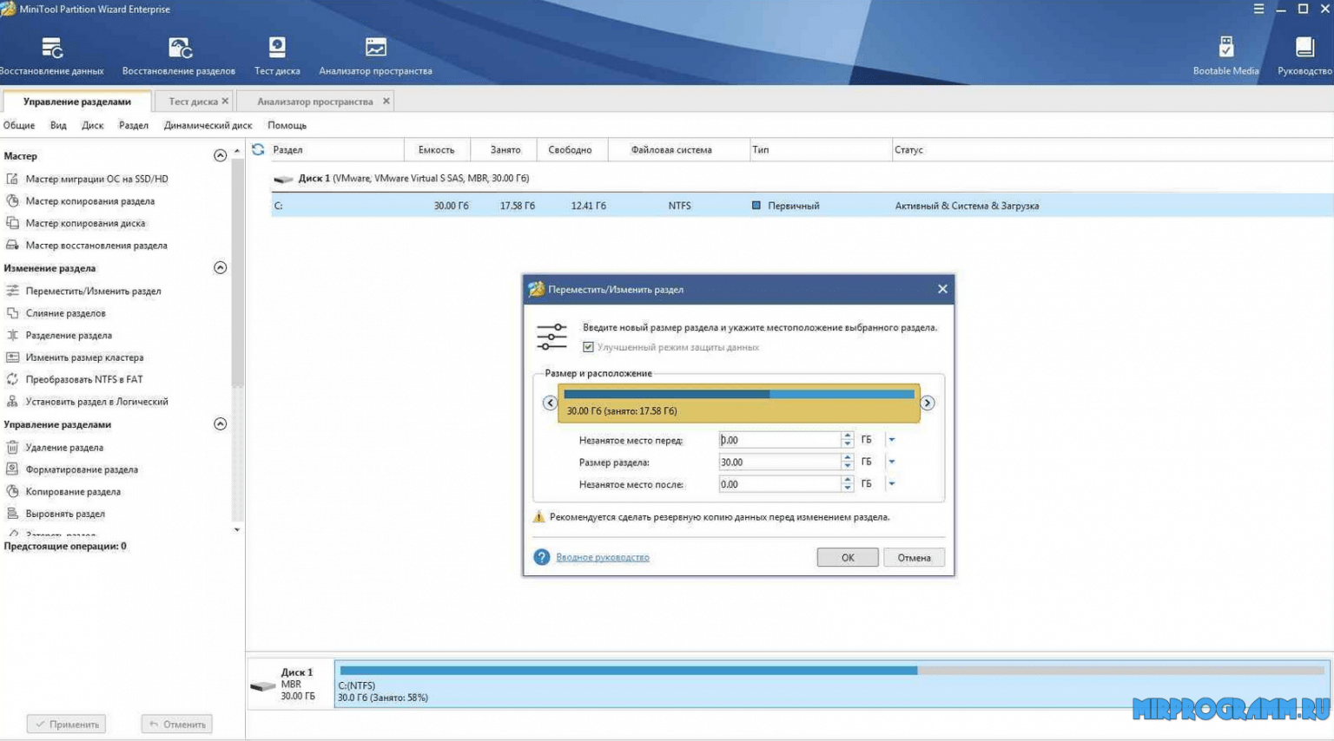
Task: Open the Раздел menu
Action: [x=134, y=126]
